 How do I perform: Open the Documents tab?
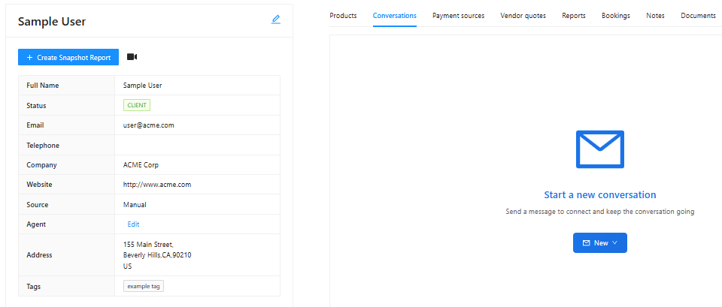tap(698, 16)
